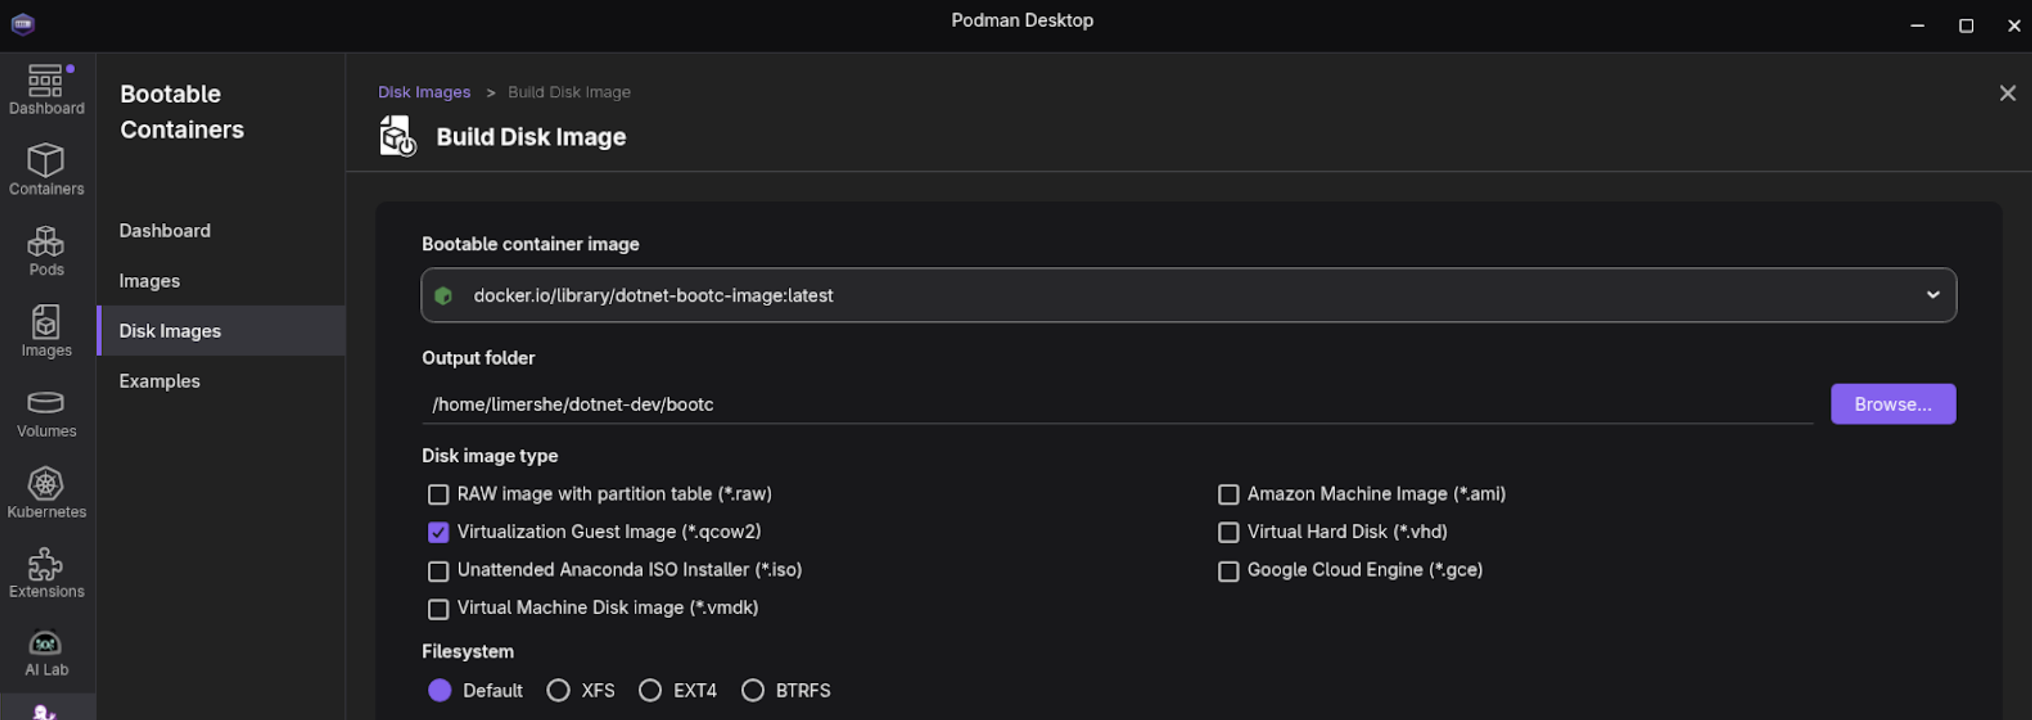The image size is (2032, 720).
Task: Check Amazon Machine Image option
Action: 1227,495
